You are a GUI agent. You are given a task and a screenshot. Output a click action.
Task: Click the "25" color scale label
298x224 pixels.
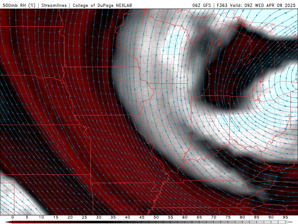85,217
